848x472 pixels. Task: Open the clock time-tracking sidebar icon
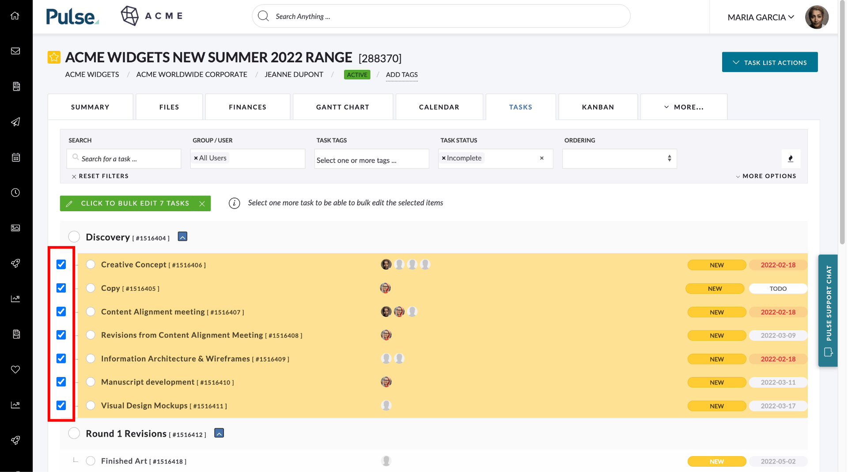click(x=15, y=193)
